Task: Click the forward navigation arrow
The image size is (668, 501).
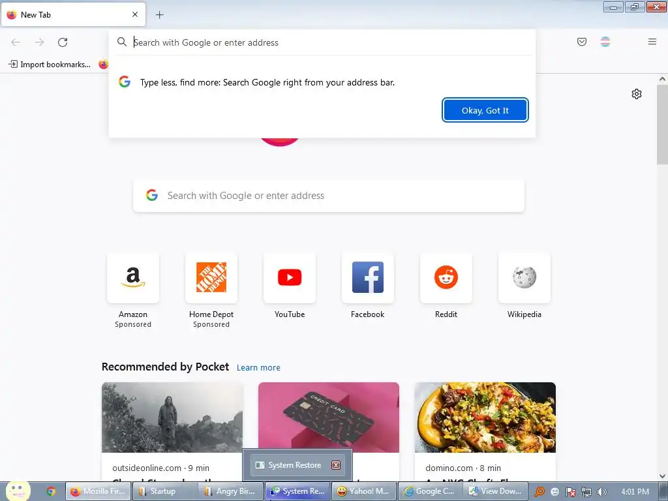Action: tap(39, 42)
